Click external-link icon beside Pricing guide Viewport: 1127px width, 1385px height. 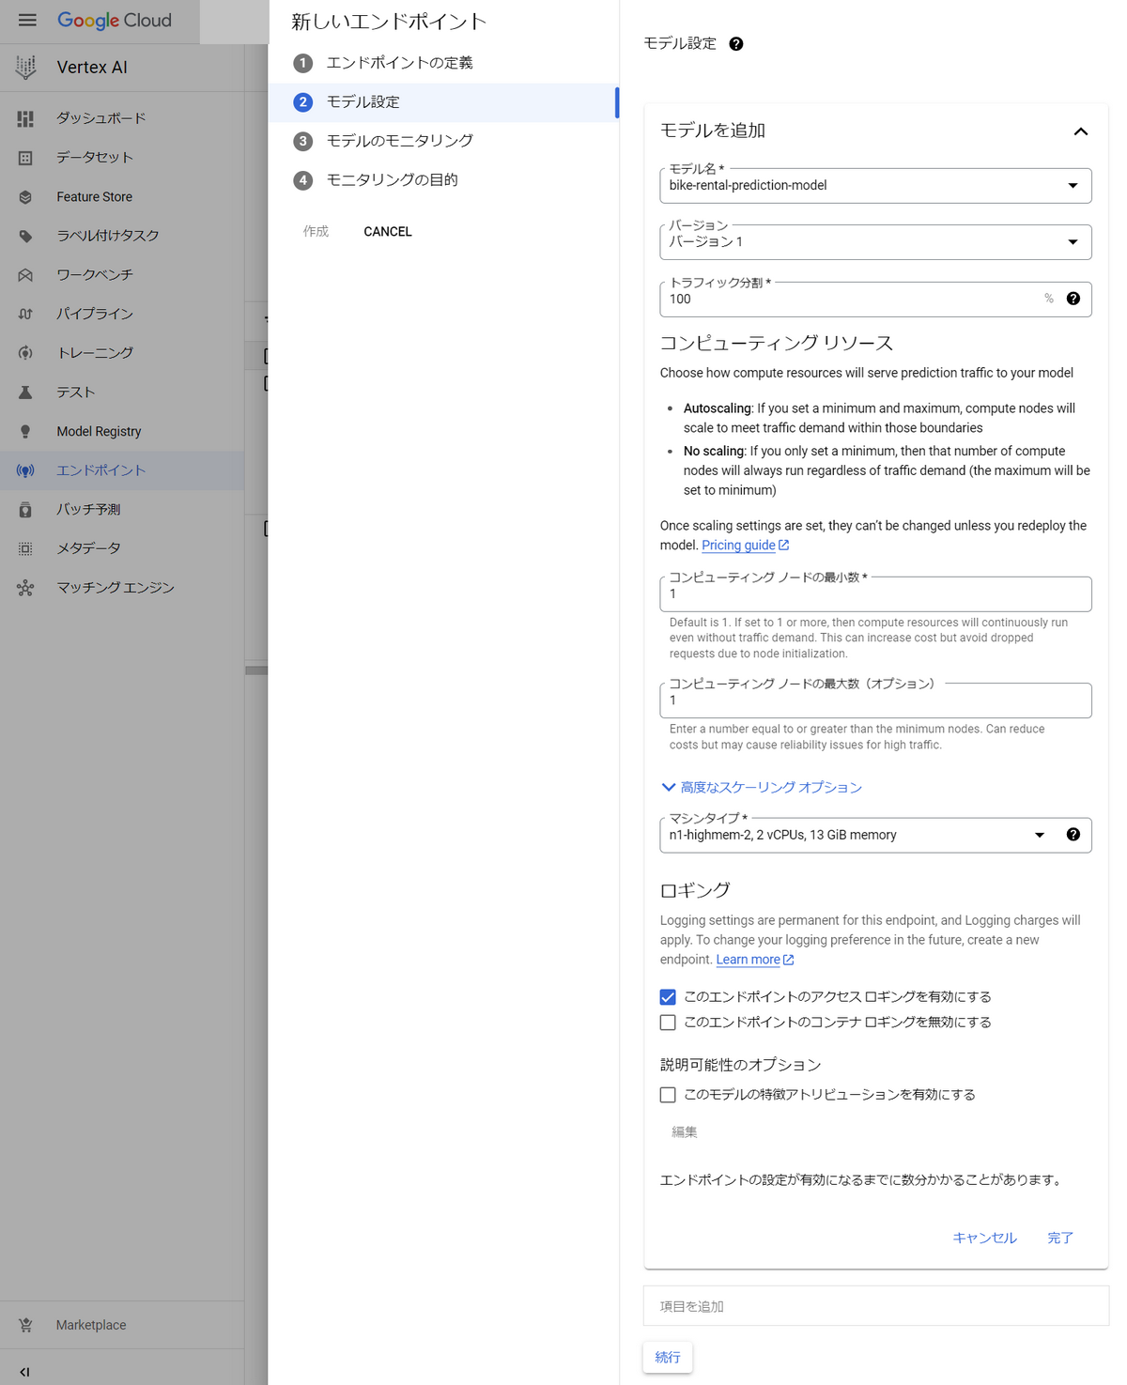pyautogui.click(x=784, y=546)
